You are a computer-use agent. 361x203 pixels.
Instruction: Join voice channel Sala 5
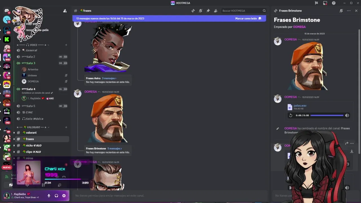[42, 106]
